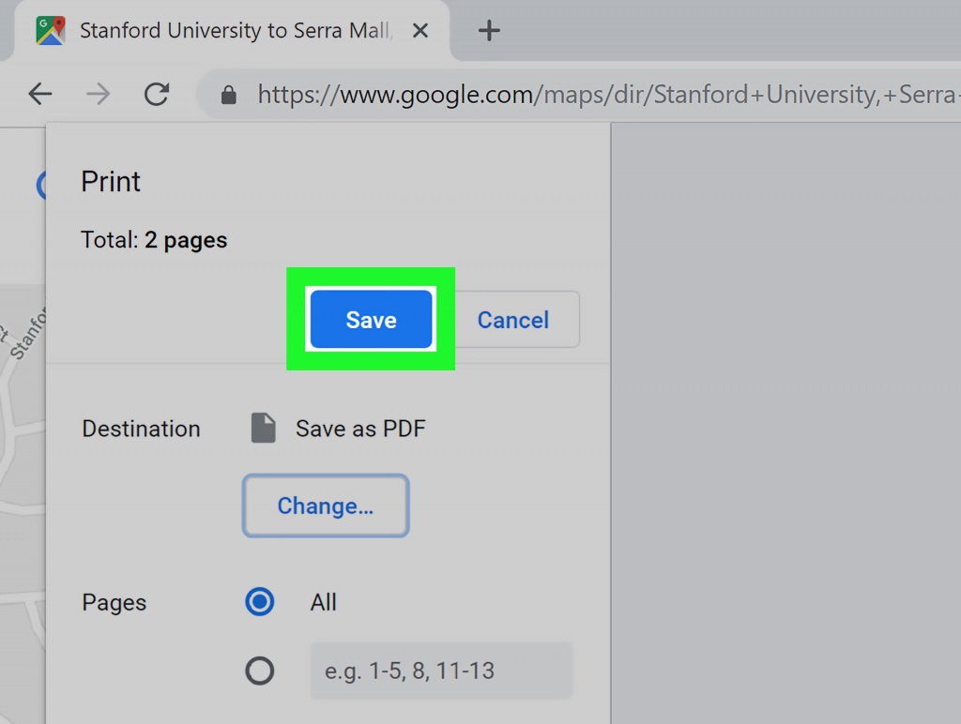Close the Stanford University to Serra Mall tab
The height and width of the screenshot is (724, 961).
420,31
